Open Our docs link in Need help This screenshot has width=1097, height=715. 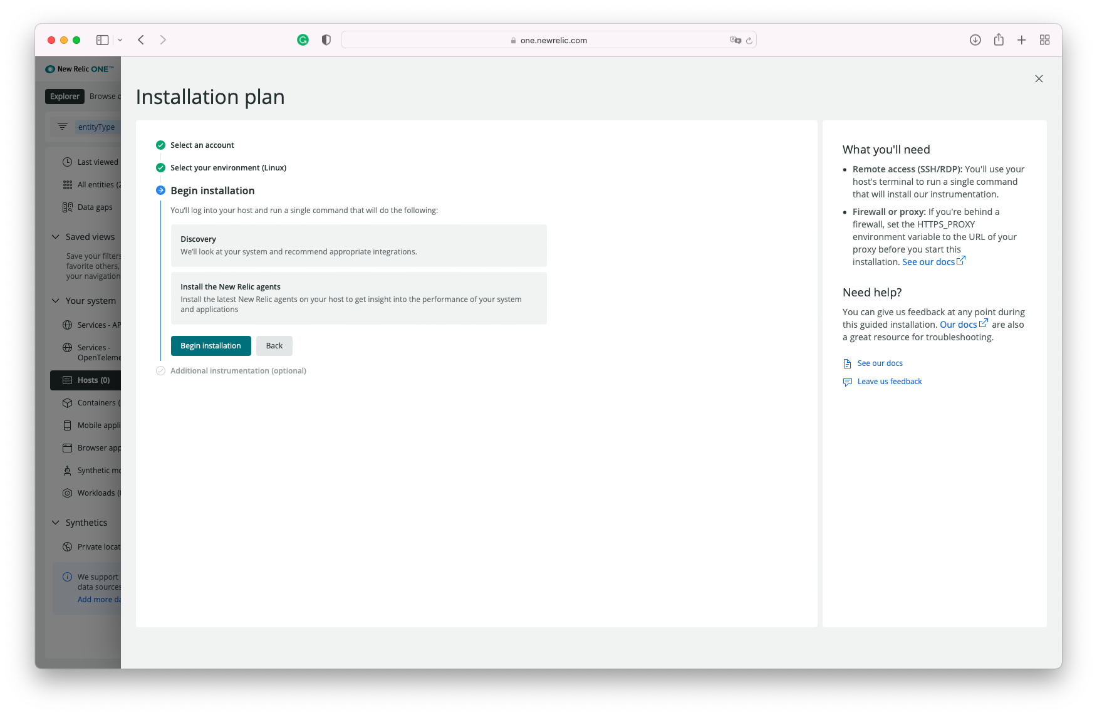pyautogui.click(x=964, y=325)
